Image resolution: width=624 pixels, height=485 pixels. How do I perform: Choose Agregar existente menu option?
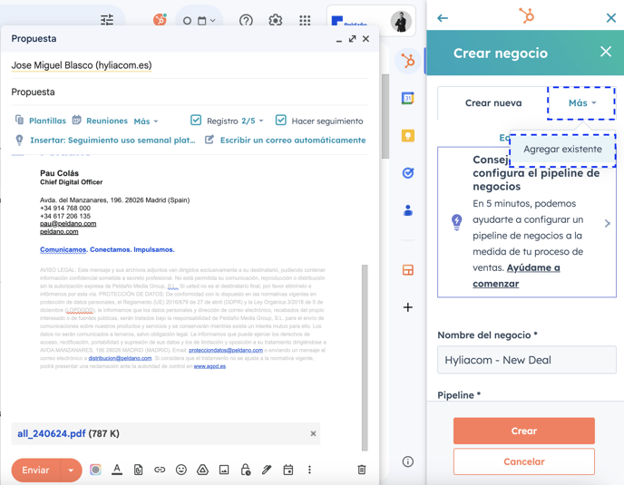(562, 150)
